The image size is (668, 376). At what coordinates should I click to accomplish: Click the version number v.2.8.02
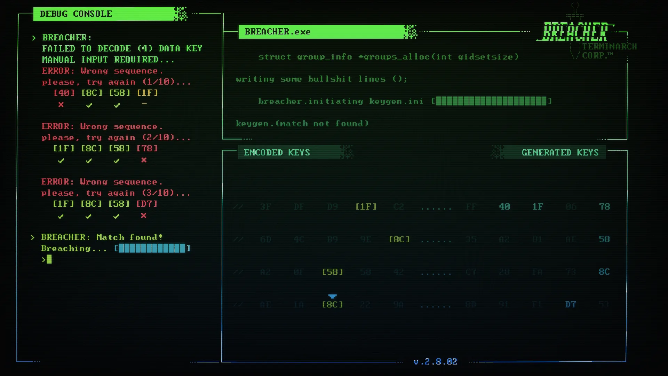pyautogui.click(x=435, y=362)
